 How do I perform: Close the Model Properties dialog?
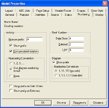(x=105, y=4)
